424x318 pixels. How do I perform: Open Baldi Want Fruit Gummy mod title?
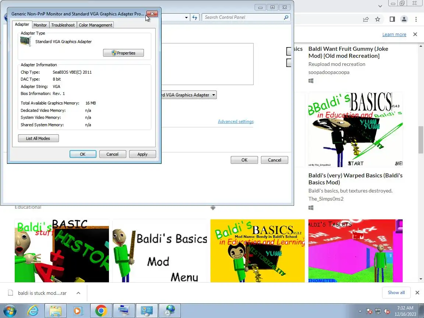click(348, 52)
